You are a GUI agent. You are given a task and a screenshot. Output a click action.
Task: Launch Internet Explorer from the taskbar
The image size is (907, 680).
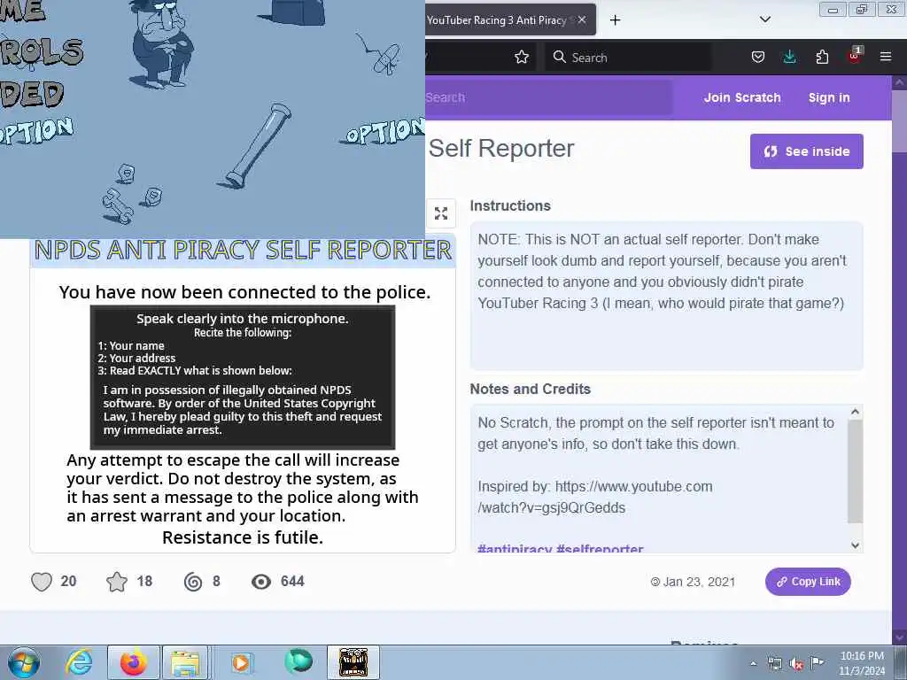79,662
